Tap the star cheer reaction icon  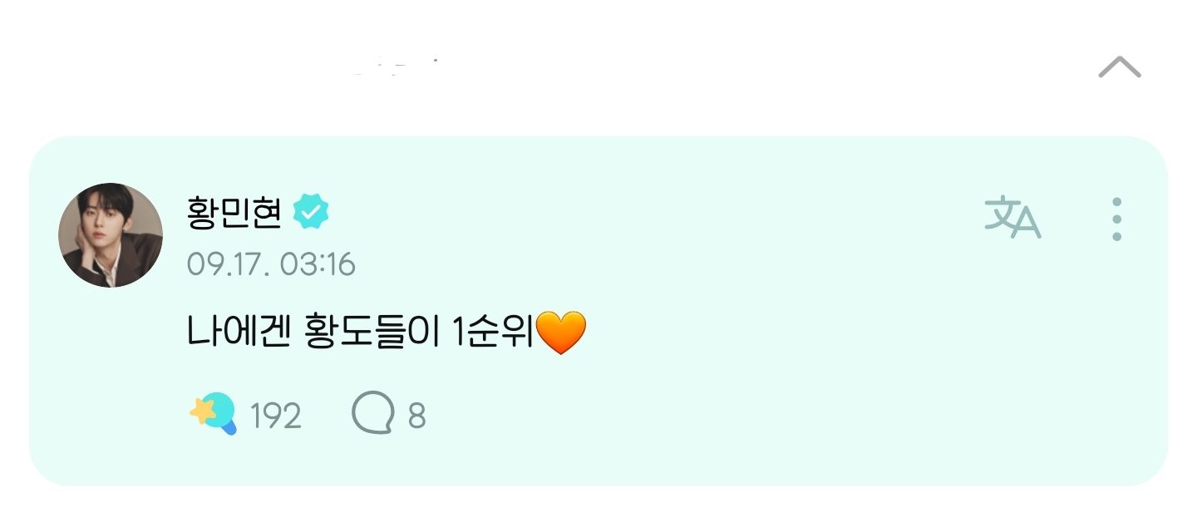(213, 413)
